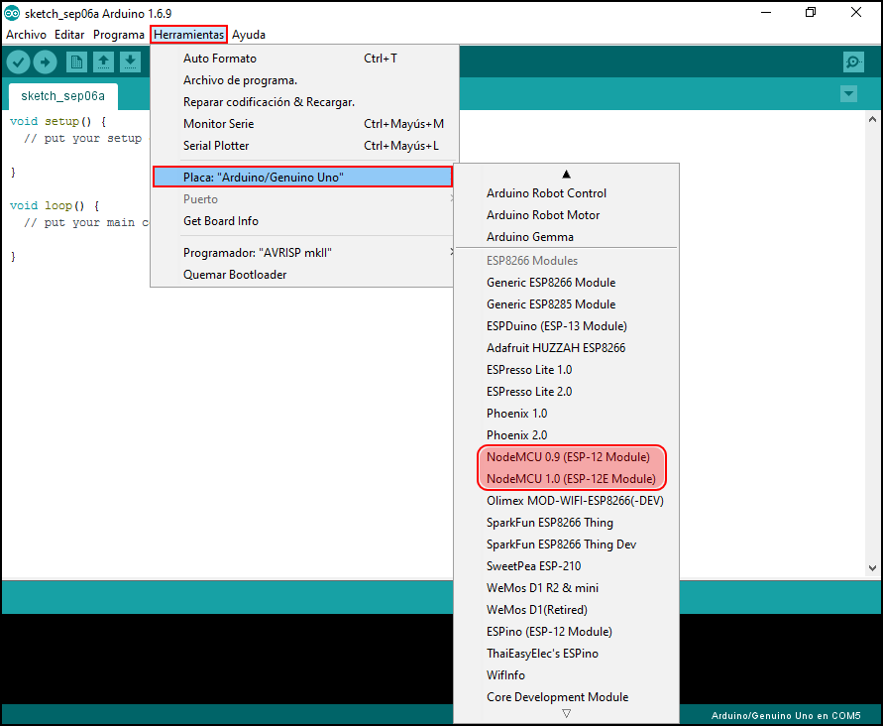This screenshot has width=883, height=726.
Task: Click the 'void setup() {' code line
Action: click(58, 121)
